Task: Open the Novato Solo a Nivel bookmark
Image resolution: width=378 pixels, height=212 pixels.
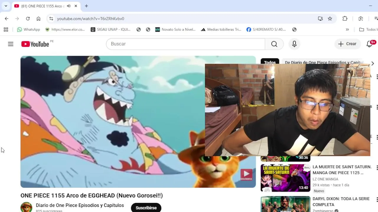Action: click(x=175, y=29)
